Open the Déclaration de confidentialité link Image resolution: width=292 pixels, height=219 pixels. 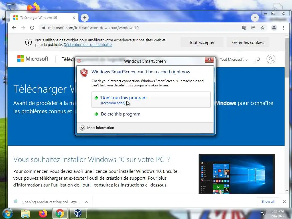point(88,45)
